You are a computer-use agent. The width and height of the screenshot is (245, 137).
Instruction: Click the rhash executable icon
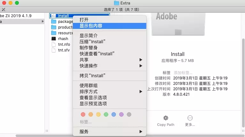tap(54, 38)
